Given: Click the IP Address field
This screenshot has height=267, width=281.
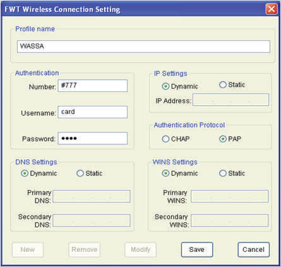Looking at the screenshot, I should [230, 99].
